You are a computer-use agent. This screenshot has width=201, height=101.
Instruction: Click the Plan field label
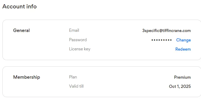coord(73,77)
